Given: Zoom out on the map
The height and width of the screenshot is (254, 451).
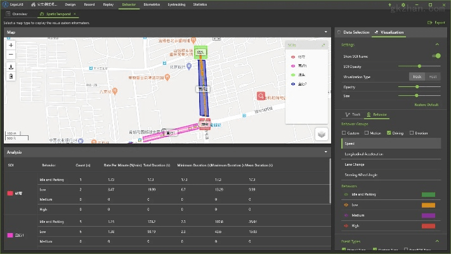Looking at the screenshot, I should point(11,54).
